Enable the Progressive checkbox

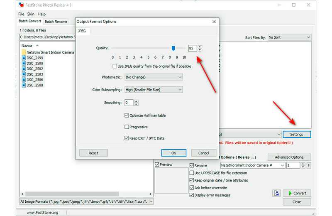click(x=127, y=127)
